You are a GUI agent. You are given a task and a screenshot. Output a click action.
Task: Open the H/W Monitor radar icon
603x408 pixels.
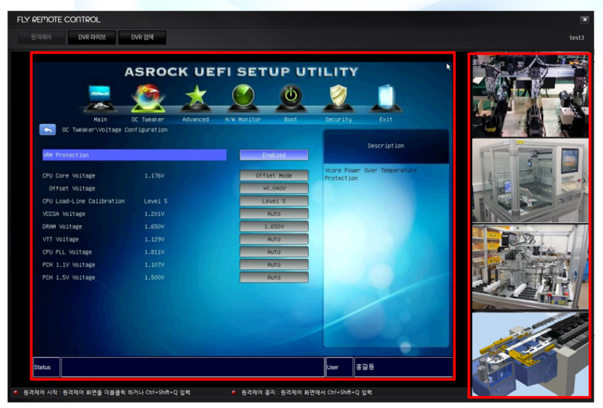[x=243, y=98]
